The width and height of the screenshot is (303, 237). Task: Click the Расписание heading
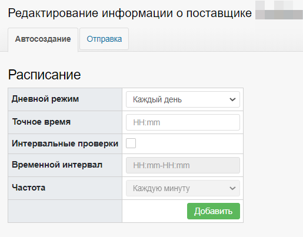pos(44,75)
